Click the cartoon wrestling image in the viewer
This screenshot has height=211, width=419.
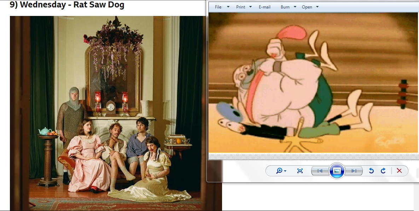tap(313, 82)
